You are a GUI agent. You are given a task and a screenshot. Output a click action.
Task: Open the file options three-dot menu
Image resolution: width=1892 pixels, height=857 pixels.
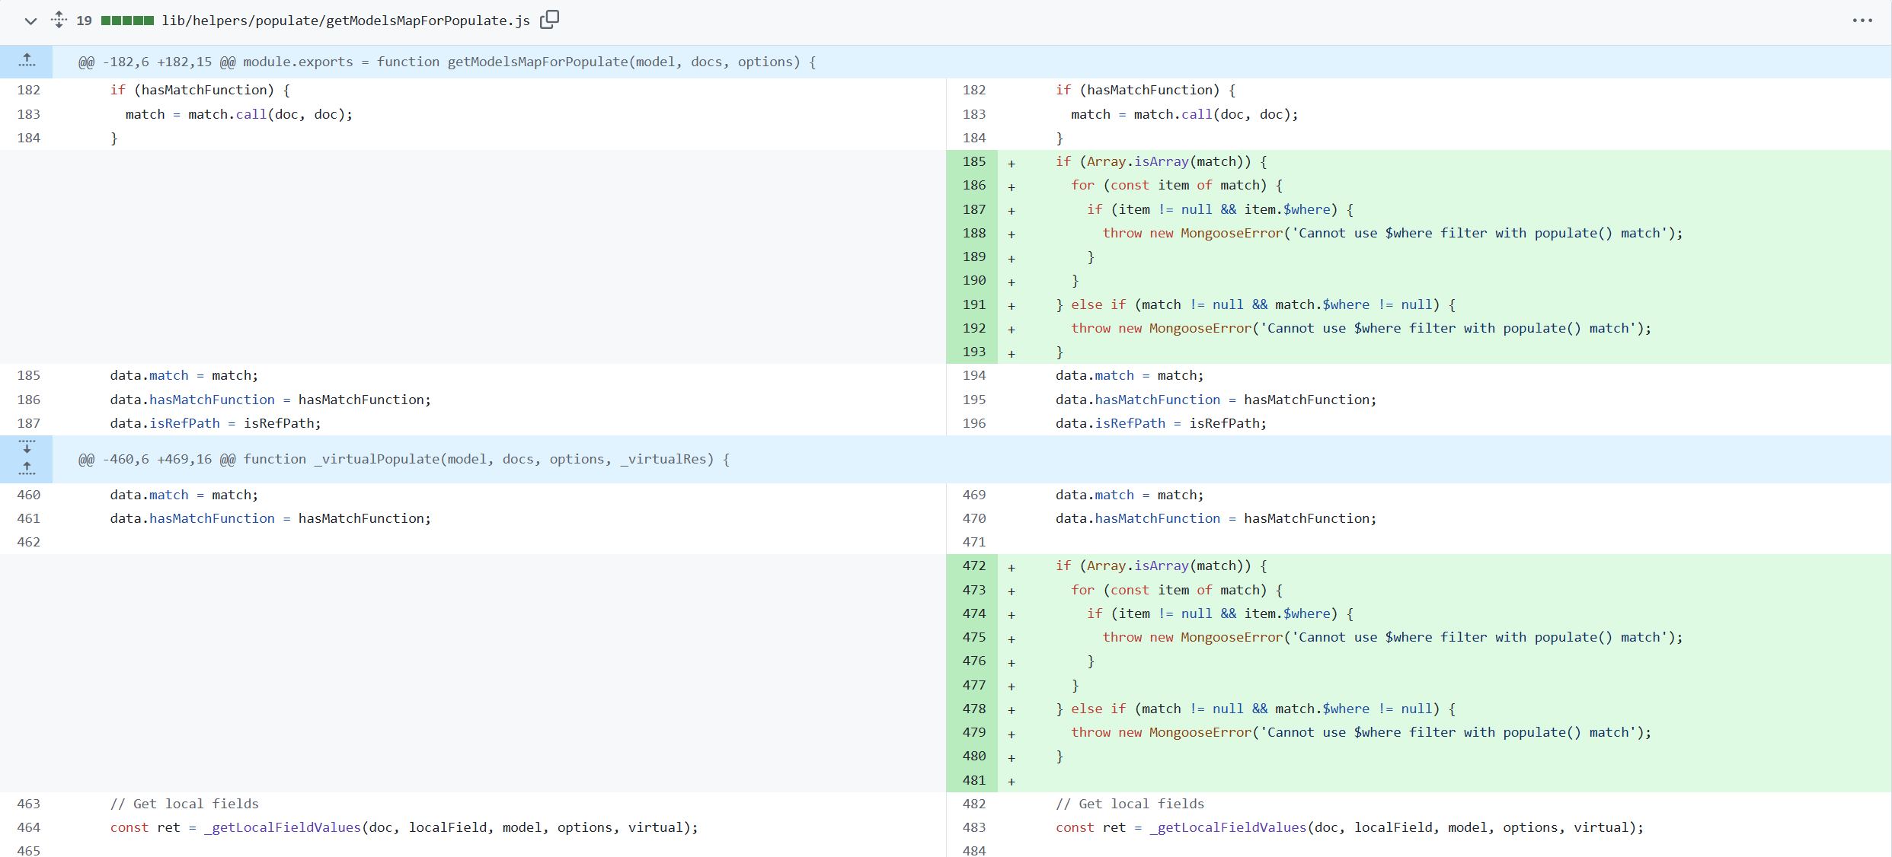[1862, 21]
